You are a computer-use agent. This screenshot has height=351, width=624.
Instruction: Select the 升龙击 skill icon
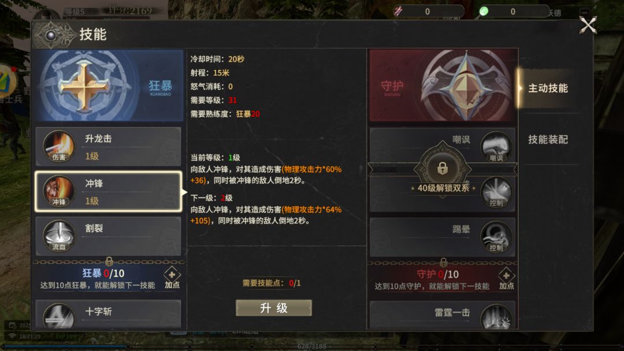[x=59, y=146]
